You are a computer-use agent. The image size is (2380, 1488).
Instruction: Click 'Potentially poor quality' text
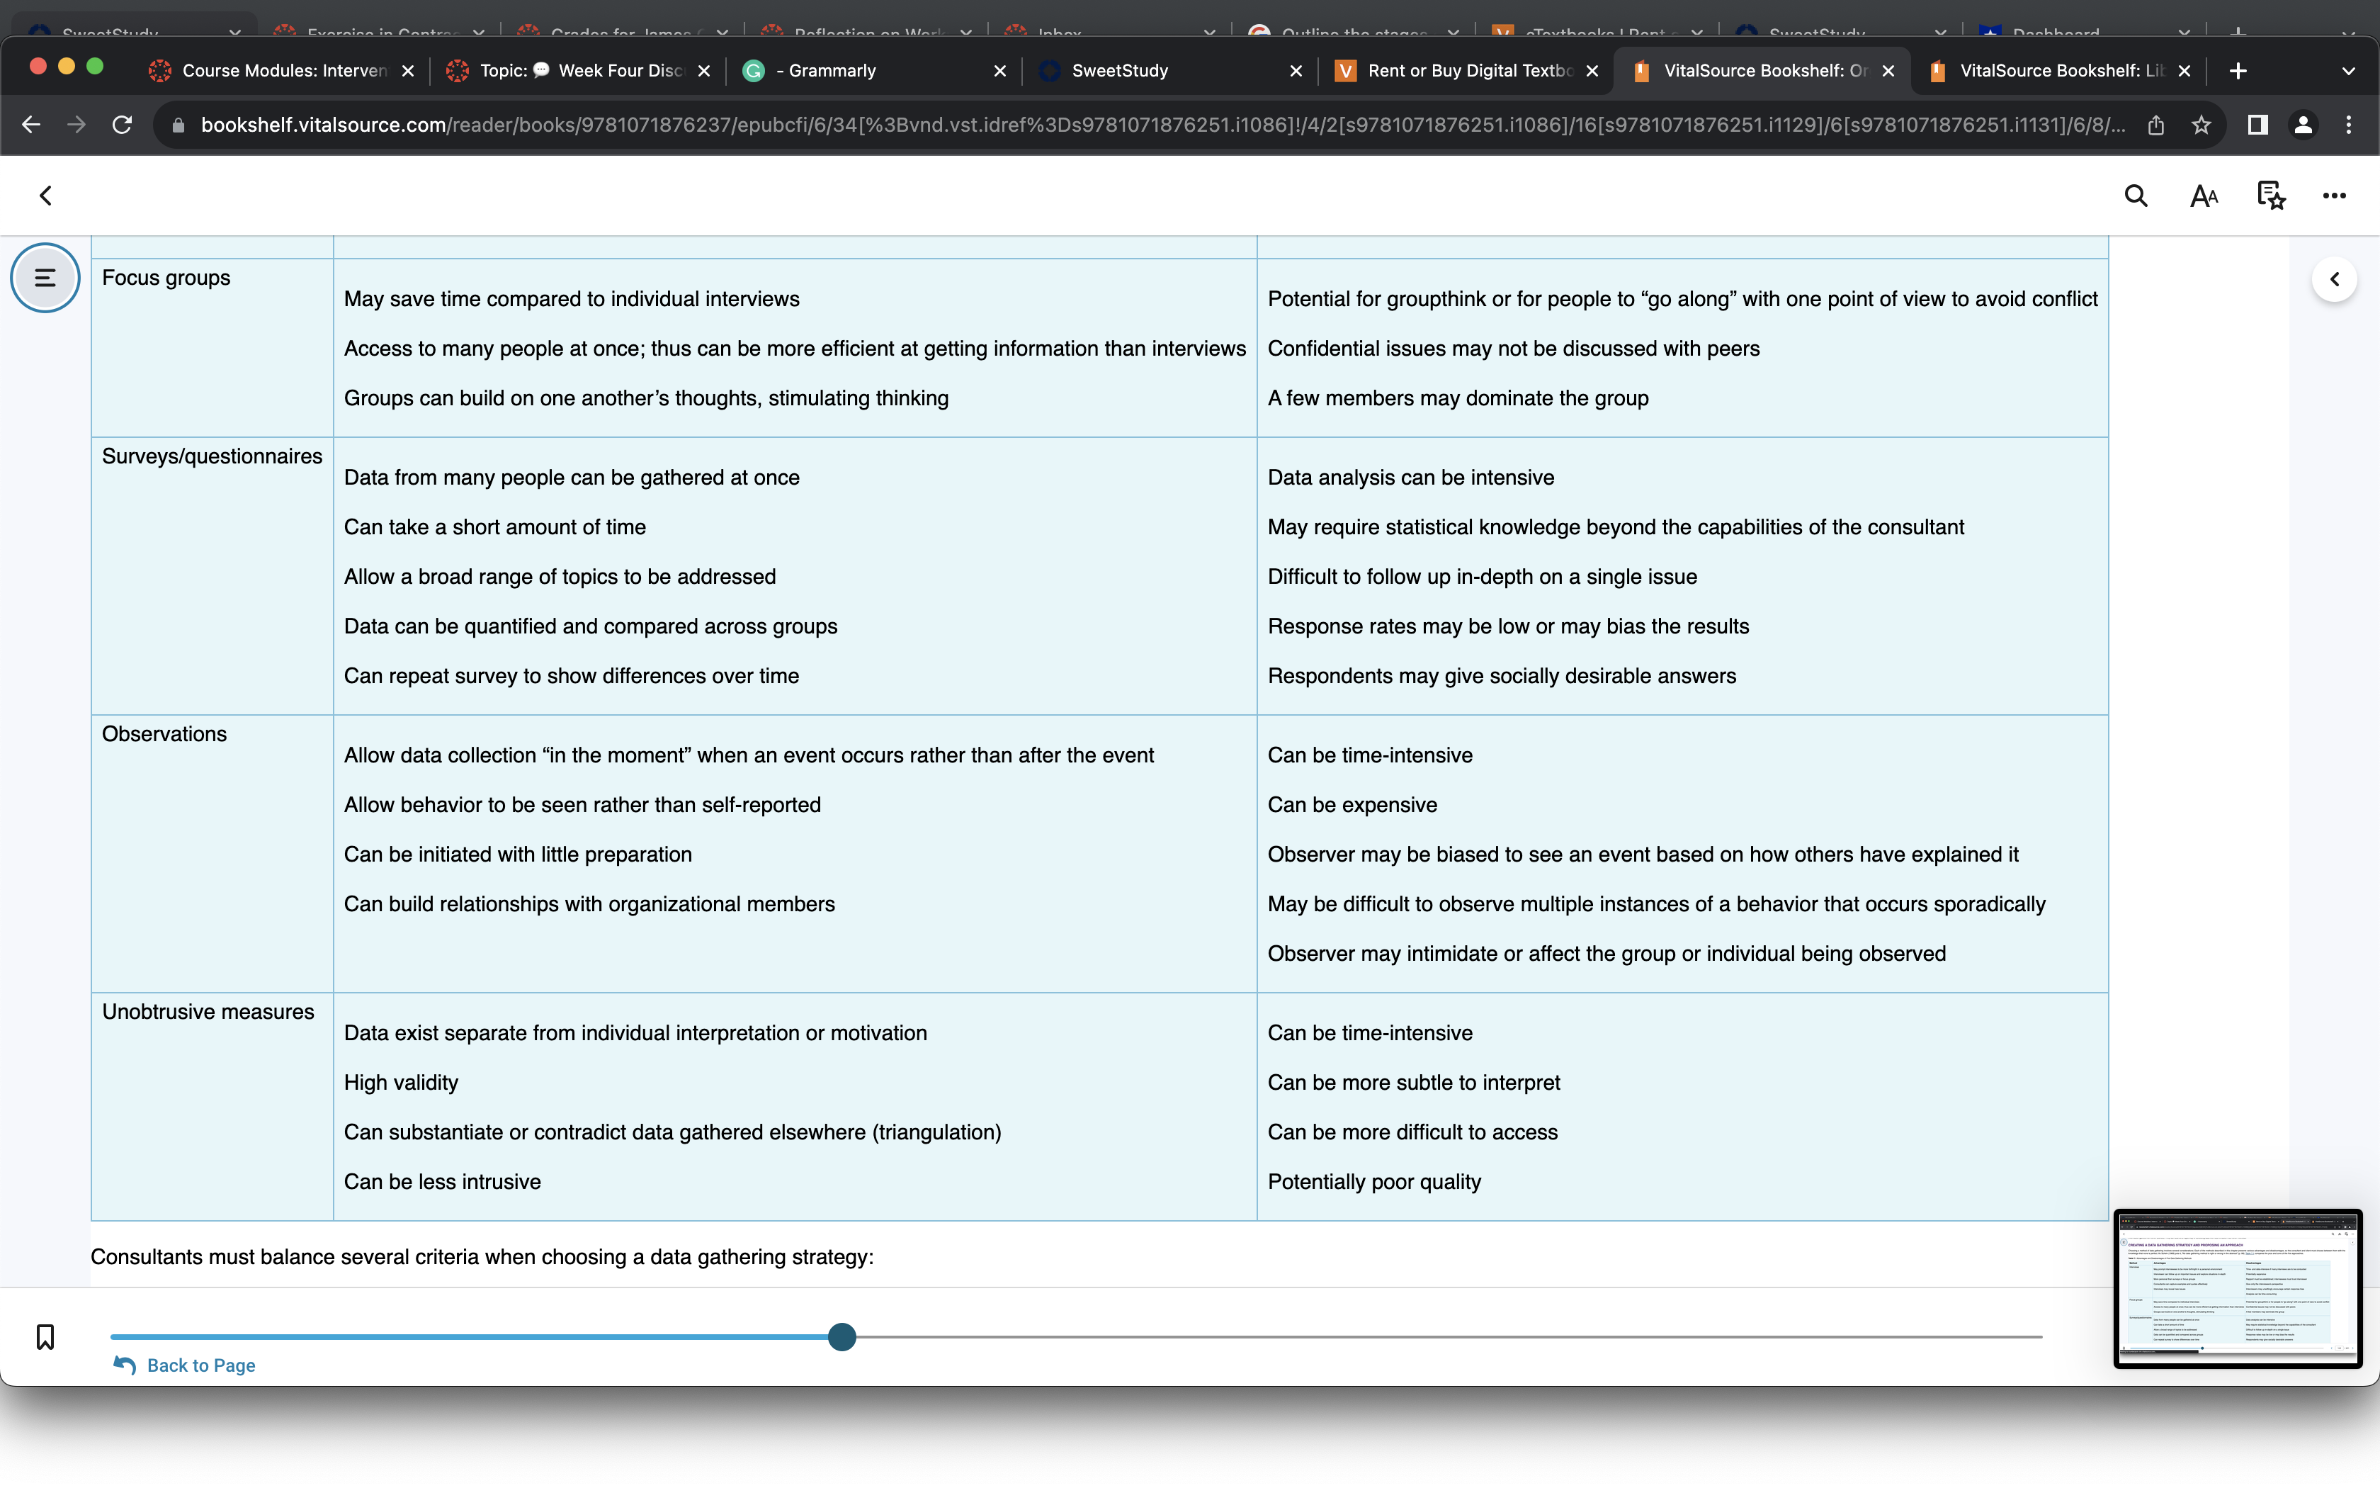point(1374,1182)
